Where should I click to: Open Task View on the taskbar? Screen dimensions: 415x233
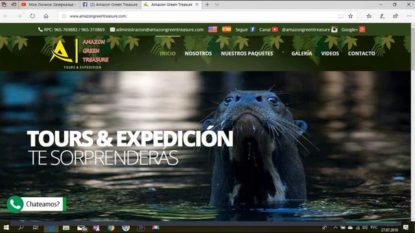(36, 227)
